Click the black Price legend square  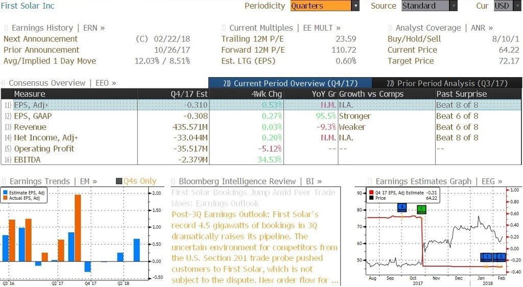[x=371, y=198]
